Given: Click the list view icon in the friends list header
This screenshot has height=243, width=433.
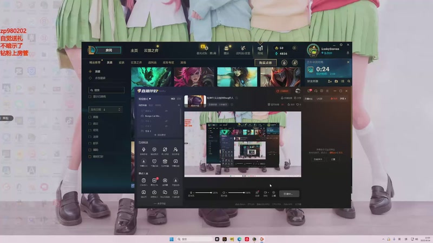Looking at the screenshot, I should [x=343, y=82].
